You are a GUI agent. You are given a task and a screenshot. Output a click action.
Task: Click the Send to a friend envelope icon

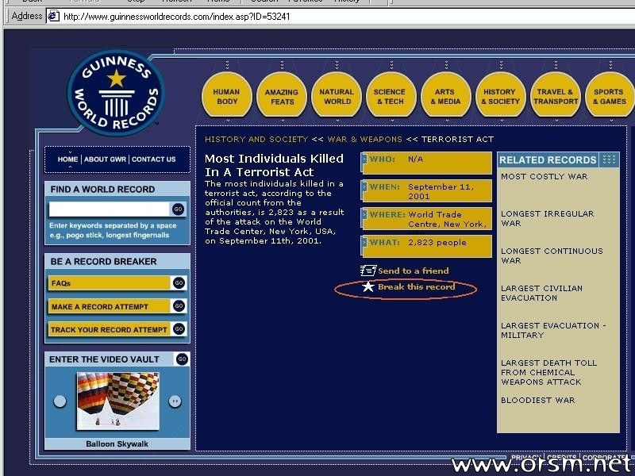click(368, 271)
